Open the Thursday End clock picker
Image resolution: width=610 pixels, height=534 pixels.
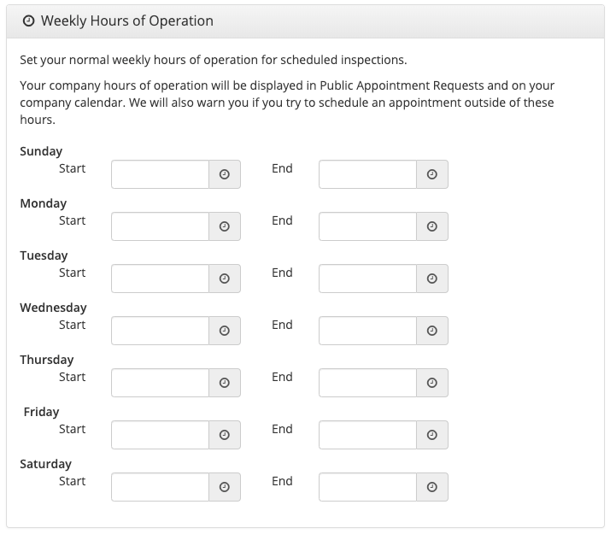click(x=432, y=383)
